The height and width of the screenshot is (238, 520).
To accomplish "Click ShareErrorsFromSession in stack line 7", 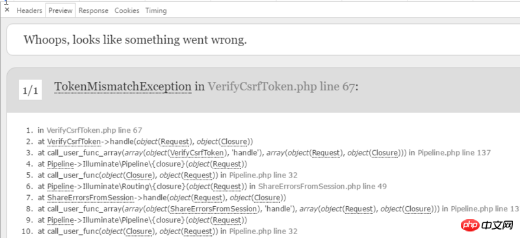I will 90,198.
